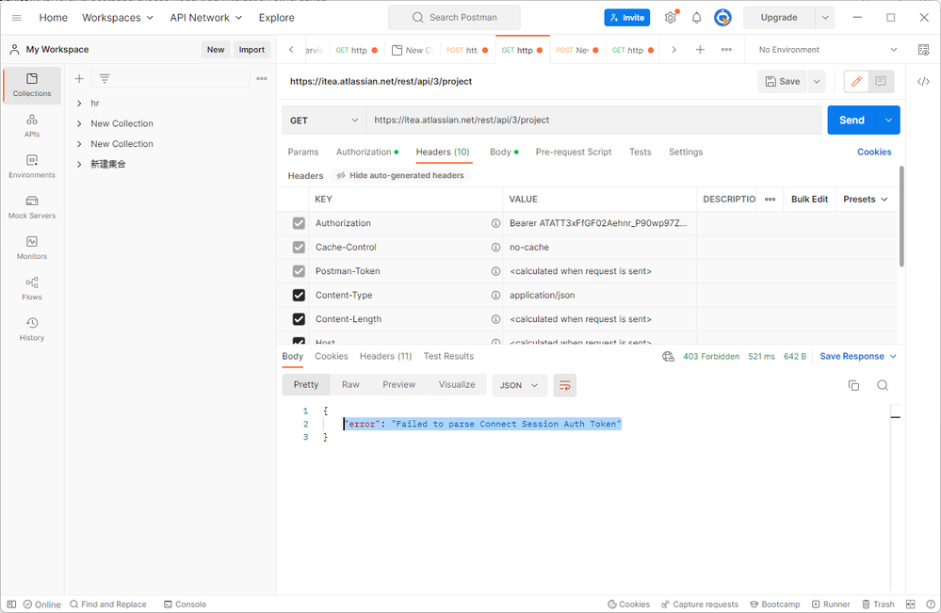The image size is (941, 613).
Task: Hide auto-generated headers
Action: pyautogui.click(x=400, y=176)
